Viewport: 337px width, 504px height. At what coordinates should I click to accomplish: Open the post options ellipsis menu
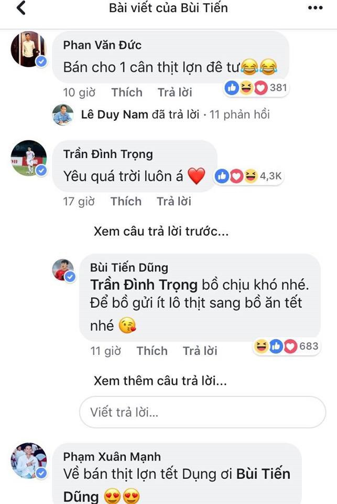315,8
